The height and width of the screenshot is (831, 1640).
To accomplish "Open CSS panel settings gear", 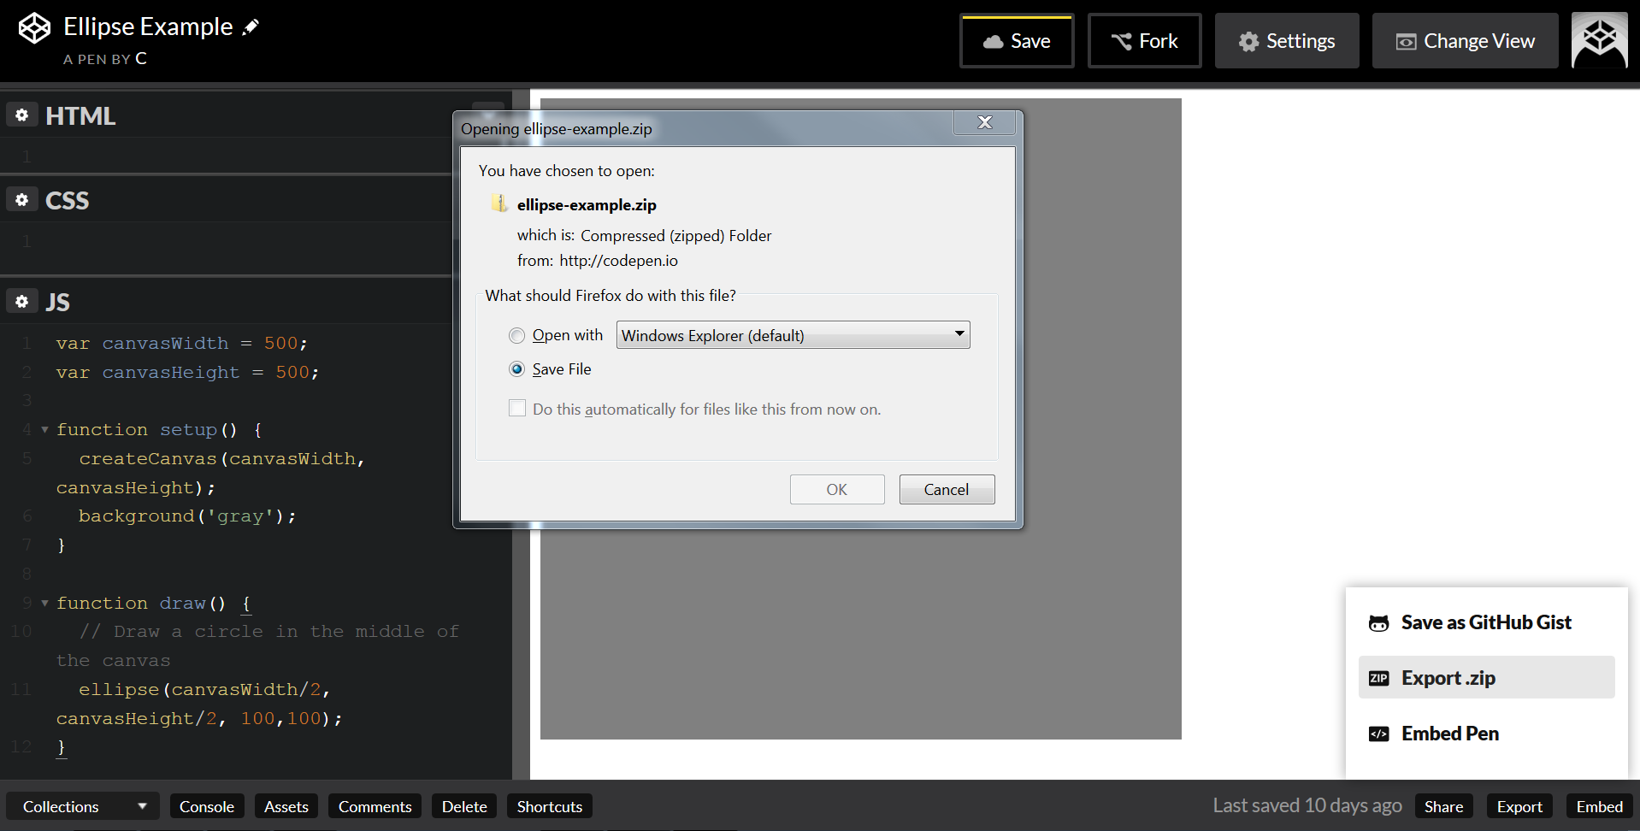I will coord(22,199).
